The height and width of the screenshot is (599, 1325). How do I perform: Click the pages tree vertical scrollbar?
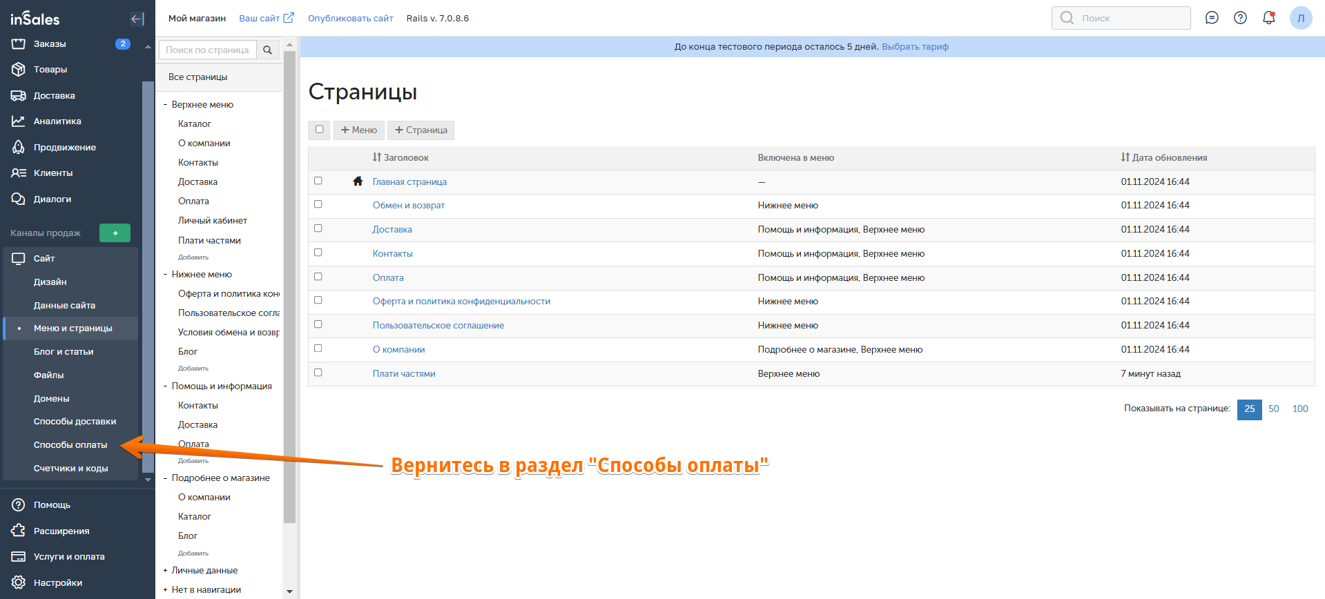pyautogui.click(x=289, y=276)
